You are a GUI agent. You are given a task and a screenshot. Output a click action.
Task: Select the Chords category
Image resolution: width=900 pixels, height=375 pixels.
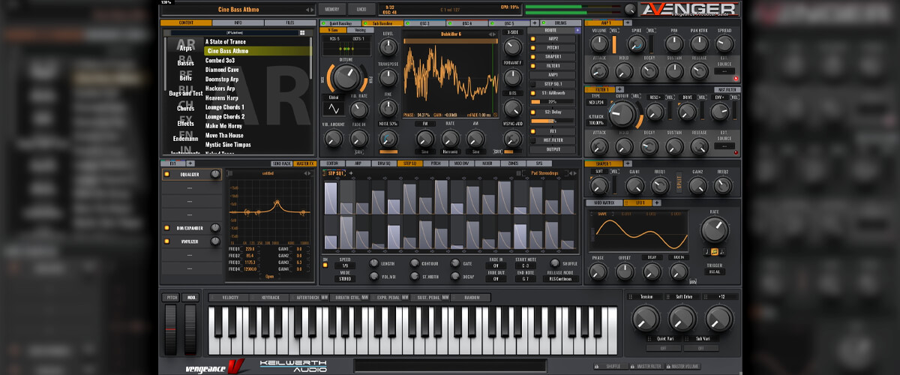(185, 108)
